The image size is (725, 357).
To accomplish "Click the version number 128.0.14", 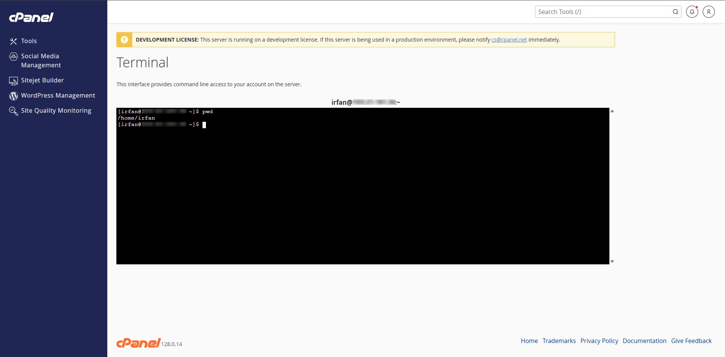I will [172, 344].
